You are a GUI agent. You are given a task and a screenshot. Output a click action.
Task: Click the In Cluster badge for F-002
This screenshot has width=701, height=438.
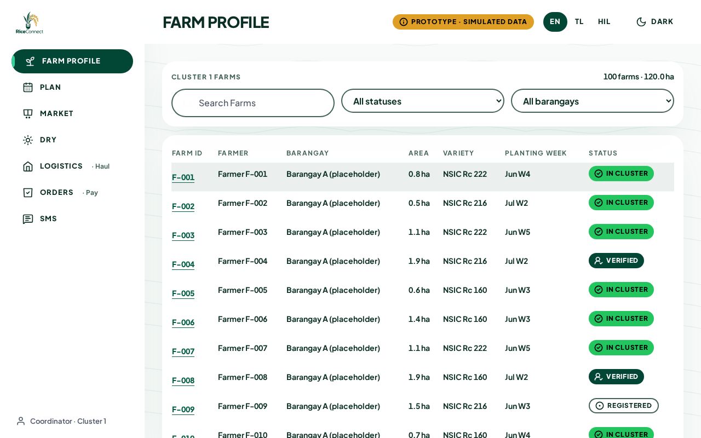point(621,203)
